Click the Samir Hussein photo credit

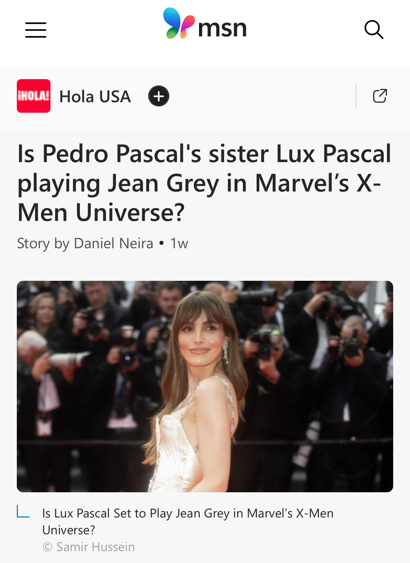click(x=89, y=547)
